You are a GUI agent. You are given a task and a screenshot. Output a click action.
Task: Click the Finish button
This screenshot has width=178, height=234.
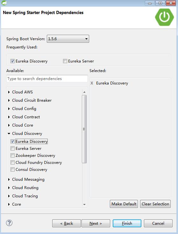pos(127,223)
